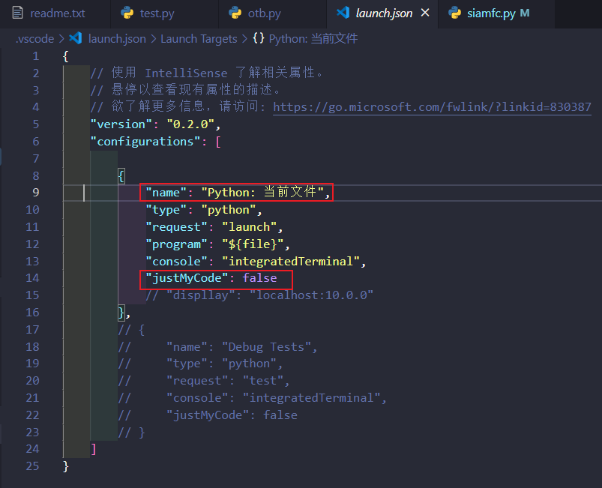The image size is (602, 488).
Task: Open the otb.py tab
Action: [x=259, y=13]
